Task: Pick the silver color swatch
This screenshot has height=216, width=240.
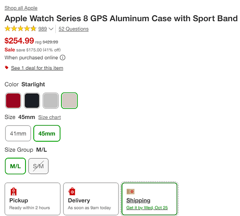Action: pos(51,100)
